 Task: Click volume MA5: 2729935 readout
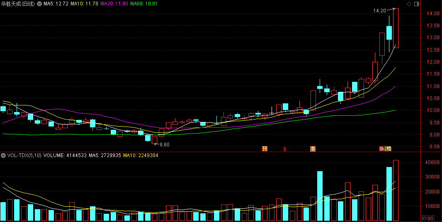[x=105, y=155]
